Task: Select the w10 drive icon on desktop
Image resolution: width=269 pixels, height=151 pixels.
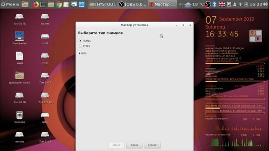Action: tap(45, 59)
